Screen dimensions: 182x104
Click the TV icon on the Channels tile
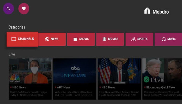(x=14, y=39)
